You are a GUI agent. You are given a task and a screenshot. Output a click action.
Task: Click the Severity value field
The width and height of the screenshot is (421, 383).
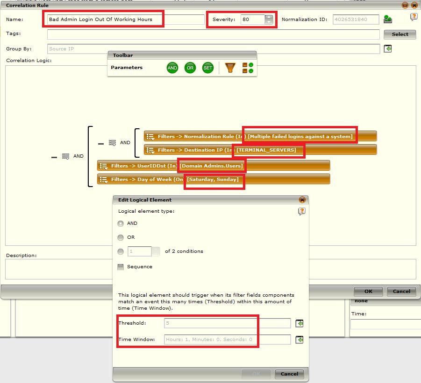(252, 19)
